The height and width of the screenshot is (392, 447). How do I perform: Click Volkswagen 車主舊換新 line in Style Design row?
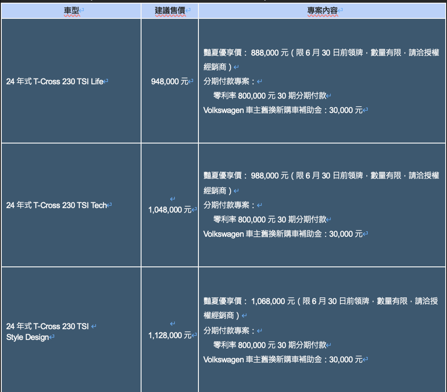pyautogui.click(x=283, y=359)
